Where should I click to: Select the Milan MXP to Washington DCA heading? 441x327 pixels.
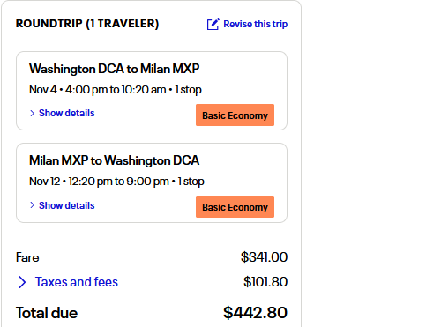(115, 160)
